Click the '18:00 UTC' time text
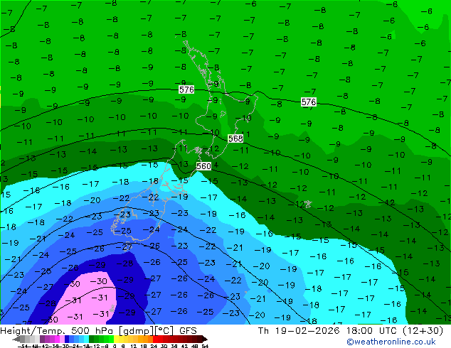 pos(371,331)
